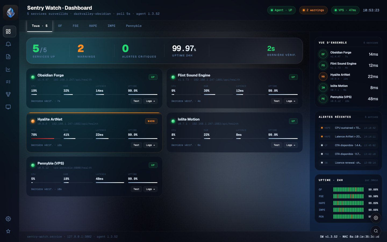Screen dimensions: 387x242
Task: Open alert 'OTA disponible · 1.1.7...'
Action: (348, 154)
